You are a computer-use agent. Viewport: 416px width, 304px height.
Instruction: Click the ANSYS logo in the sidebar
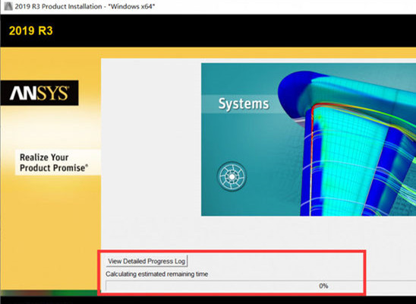tap(39, 93)
